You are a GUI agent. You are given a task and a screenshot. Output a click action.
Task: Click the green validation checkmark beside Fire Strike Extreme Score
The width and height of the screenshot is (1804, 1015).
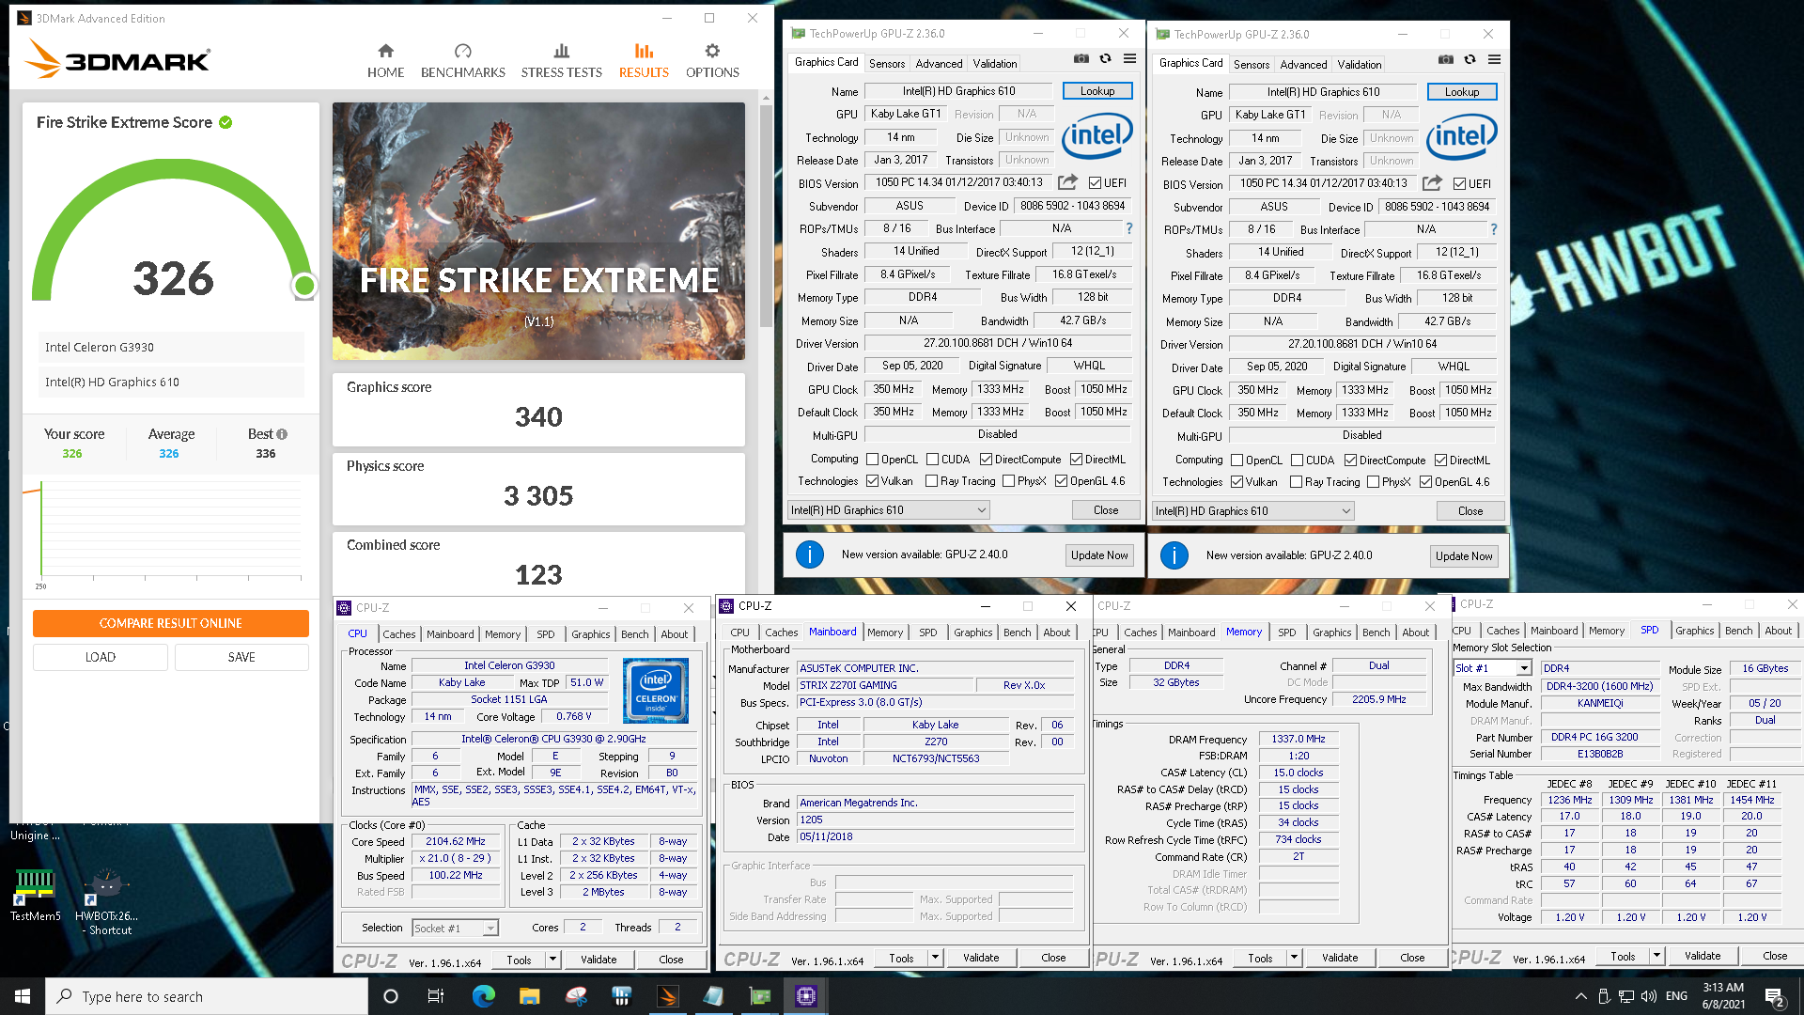click(x=225, y=122)
